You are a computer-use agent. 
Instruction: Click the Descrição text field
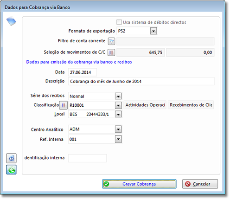[141, 81]
